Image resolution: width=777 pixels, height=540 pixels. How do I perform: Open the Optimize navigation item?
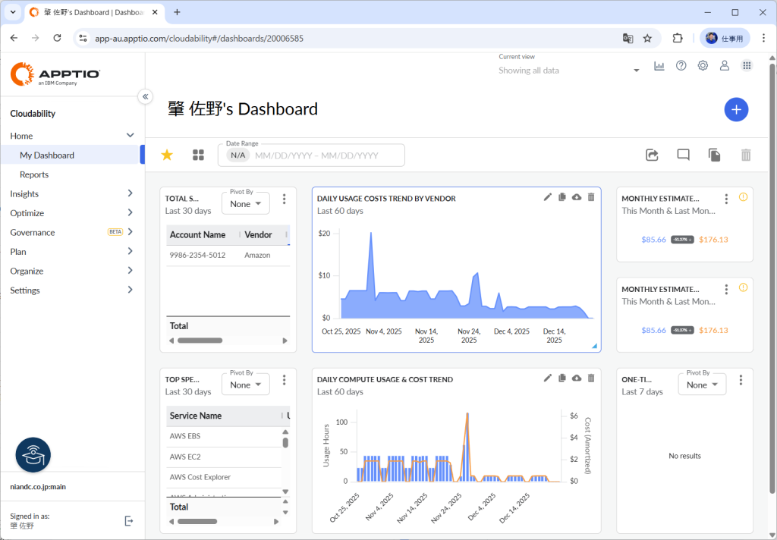coord(72,213)
